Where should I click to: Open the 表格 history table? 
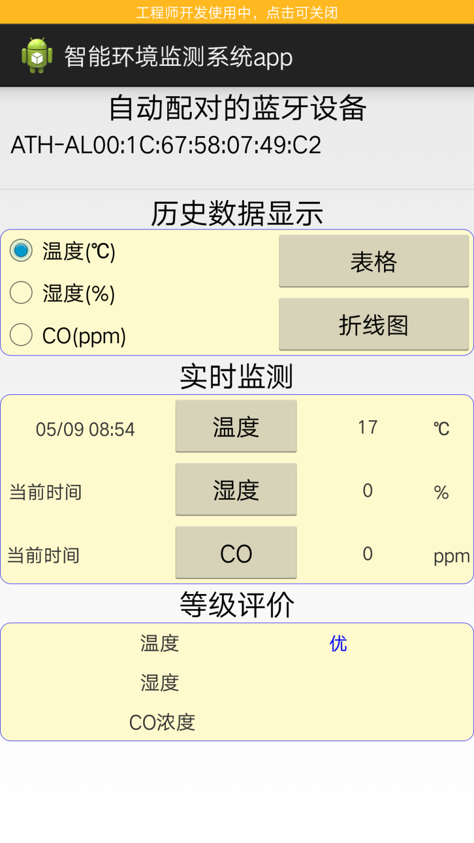pyautogui.click(x=373, y=261)
